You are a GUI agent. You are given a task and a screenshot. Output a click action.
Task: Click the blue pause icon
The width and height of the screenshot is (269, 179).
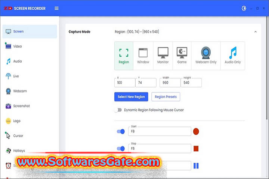[x=196, y=166]
